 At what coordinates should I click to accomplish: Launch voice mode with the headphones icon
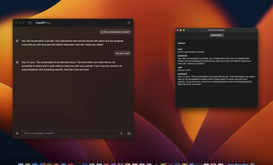(129, 133)
